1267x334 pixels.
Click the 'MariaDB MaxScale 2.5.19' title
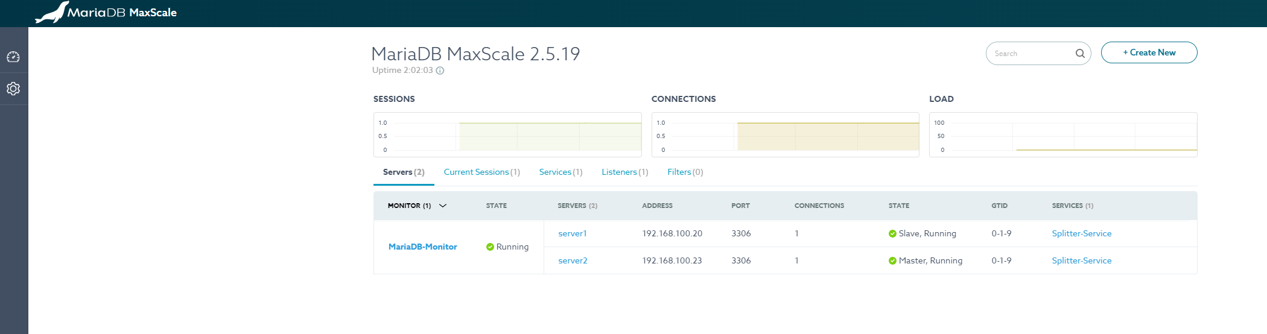[x=475, y=54]
